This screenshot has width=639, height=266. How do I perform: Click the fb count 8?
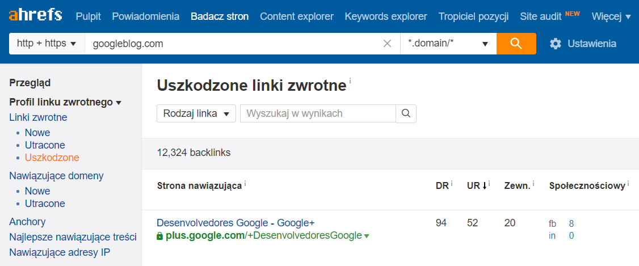click(x=571, y=223)
